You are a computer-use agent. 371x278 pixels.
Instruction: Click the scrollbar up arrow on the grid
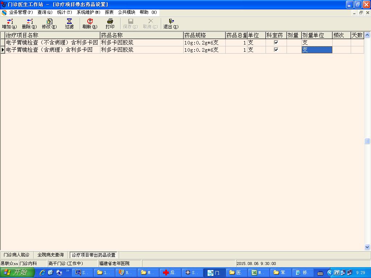pos(367,35)
